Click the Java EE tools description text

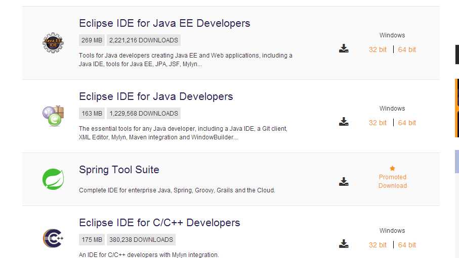tap(186, 60)
